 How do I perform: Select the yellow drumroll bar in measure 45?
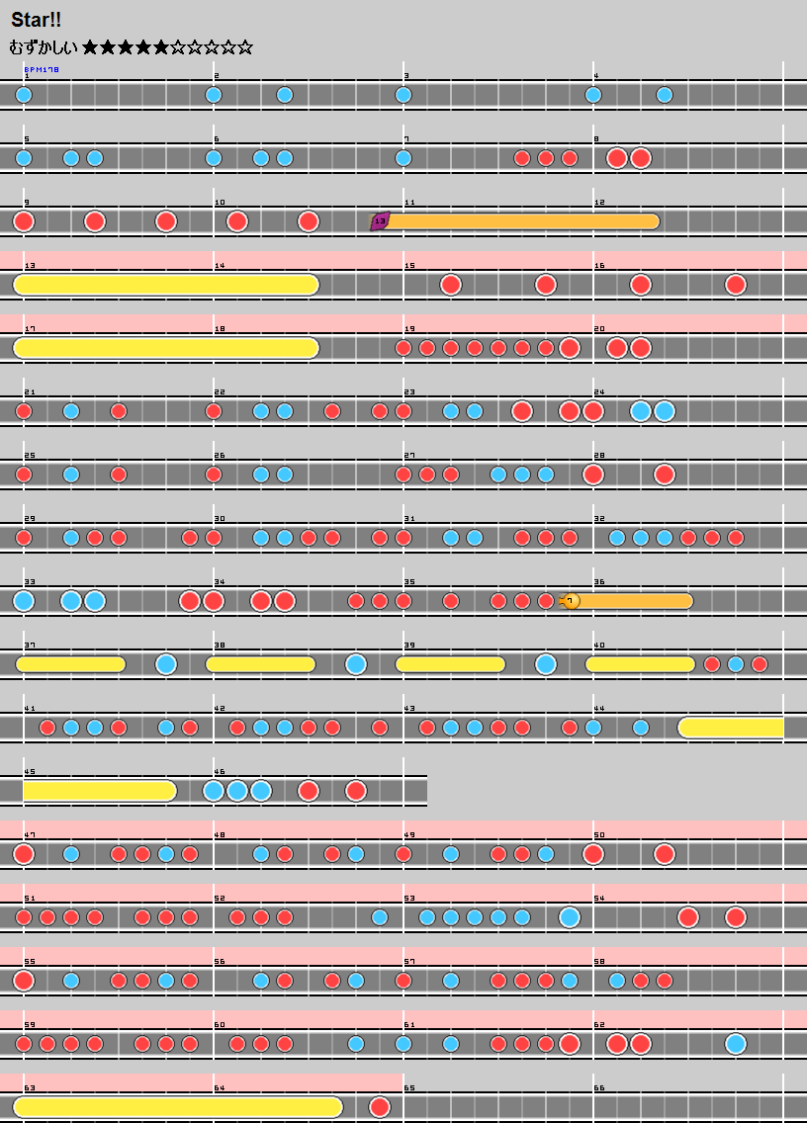tap(97, 791)
